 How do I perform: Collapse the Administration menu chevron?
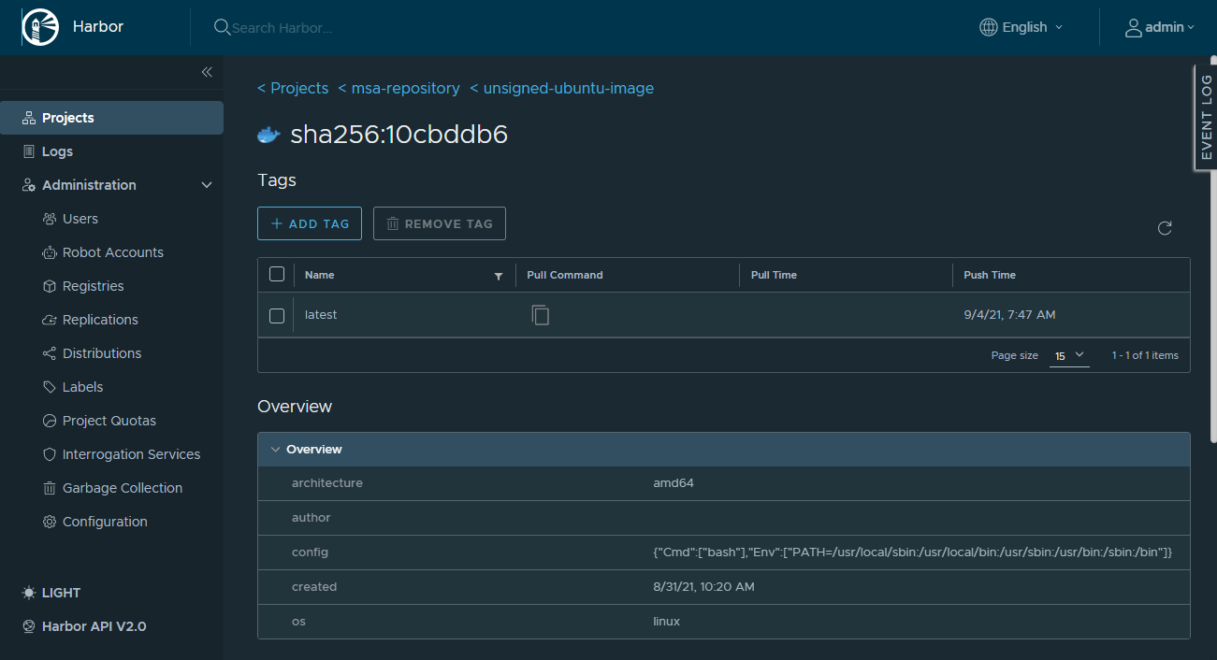(x=207, y=185)
